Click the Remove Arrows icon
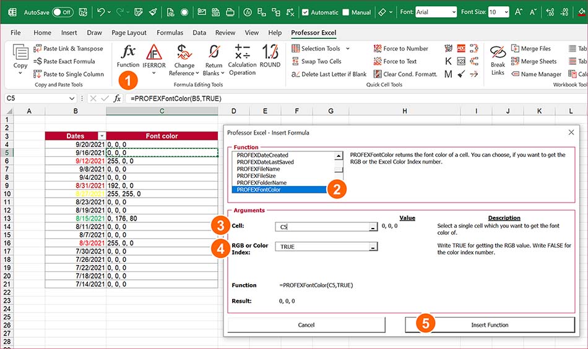The width and height of the screenshot is (588, 349). (290, 12)
